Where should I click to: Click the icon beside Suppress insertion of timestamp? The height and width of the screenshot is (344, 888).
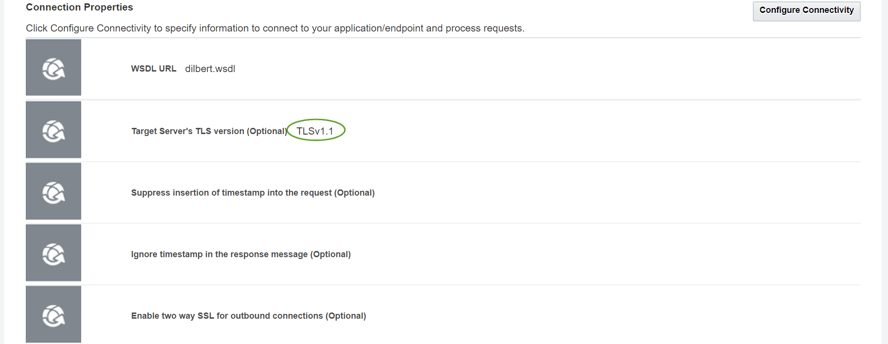coord(53,191)
